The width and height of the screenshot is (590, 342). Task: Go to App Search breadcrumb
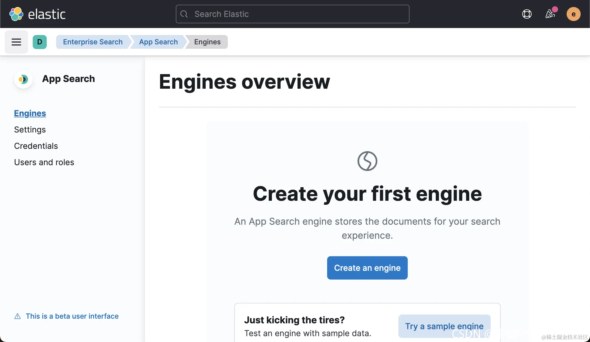pos(158,42)
